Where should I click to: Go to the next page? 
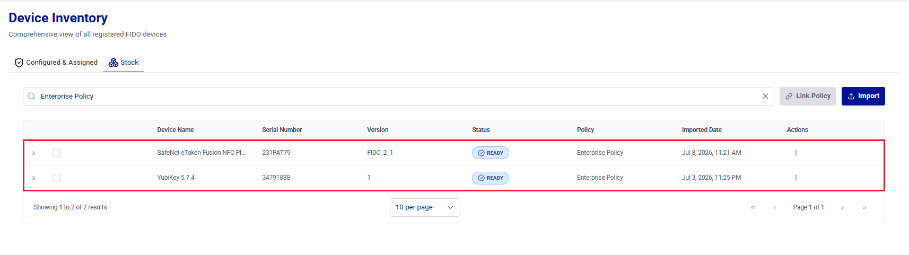[x=842, y=208]
